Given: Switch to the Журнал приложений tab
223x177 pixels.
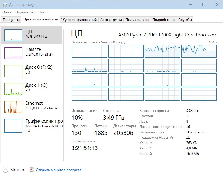Looking at the screenshot, I should [x=79, y=20].
